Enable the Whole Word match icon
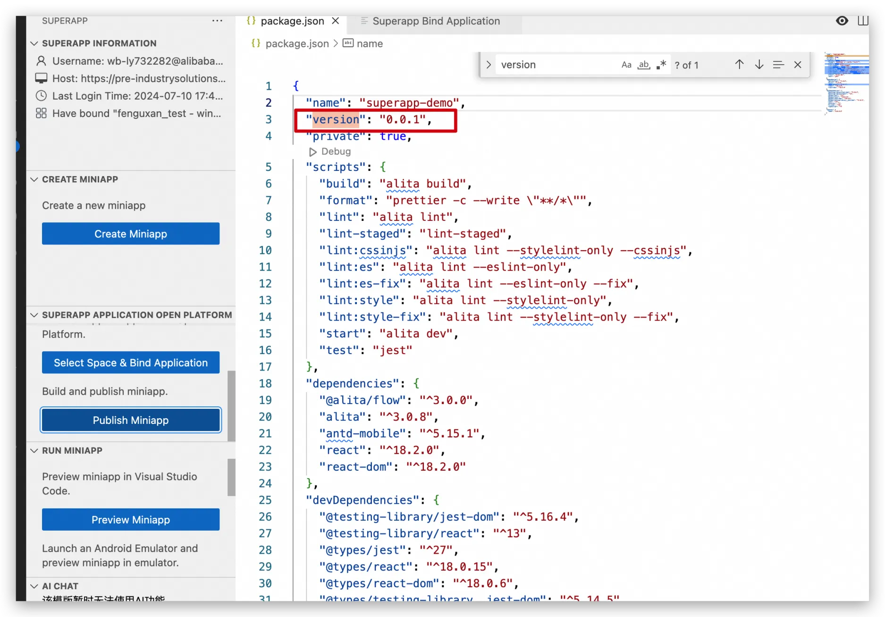The width and height of the screenshot is (885, 617). click(643, 65)
